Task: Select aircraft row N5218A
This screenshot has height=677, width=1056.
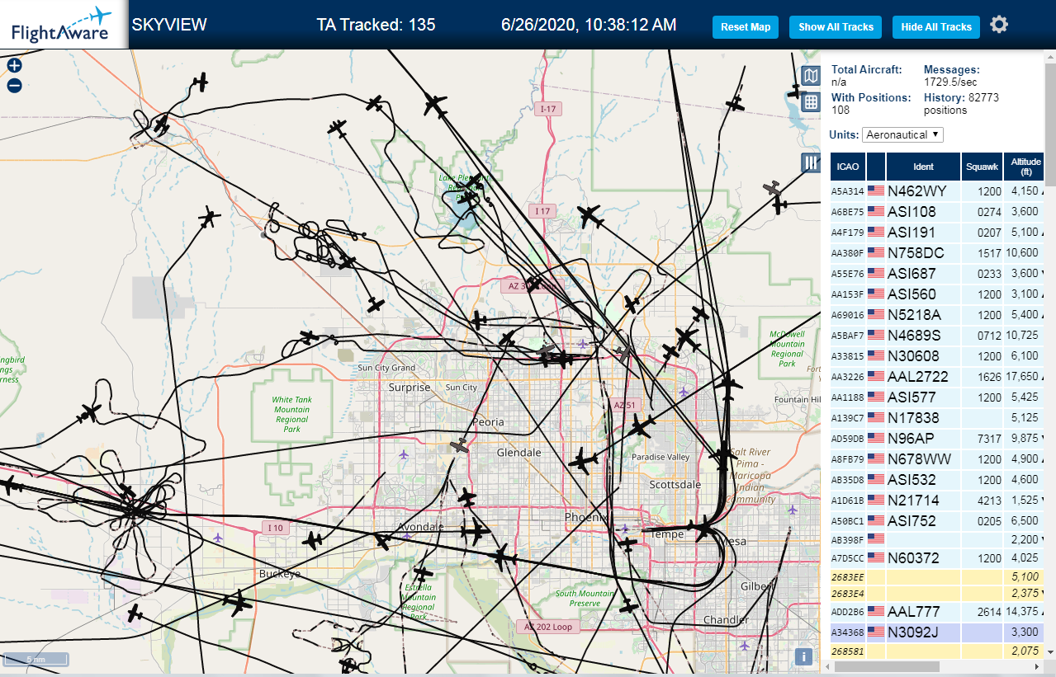Action: click(x=938, y=315)
